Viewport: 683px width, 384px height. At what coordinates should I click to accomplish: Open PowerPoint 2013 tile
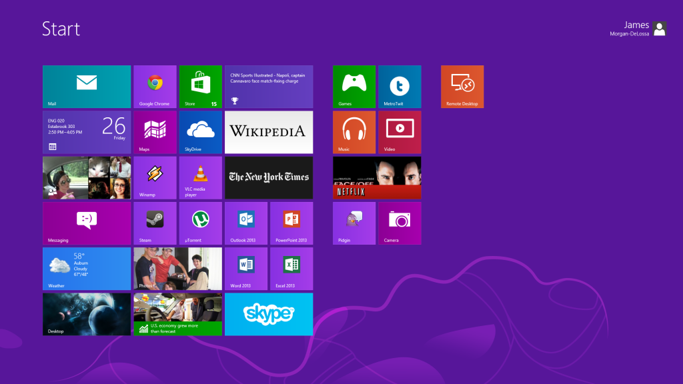pyautogui.click(x=291, y=223)
